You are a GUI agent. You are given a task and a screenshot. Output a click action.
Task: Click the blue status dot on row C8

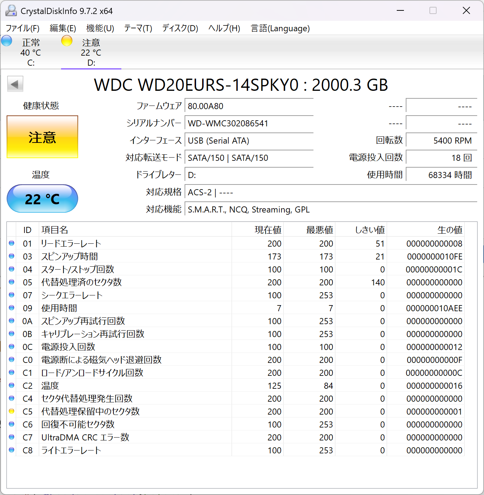[x=11, y=450]
